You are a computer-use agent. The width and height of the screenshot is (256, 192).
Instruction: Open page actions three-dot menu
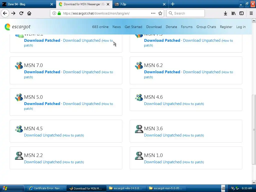point(153,13)
